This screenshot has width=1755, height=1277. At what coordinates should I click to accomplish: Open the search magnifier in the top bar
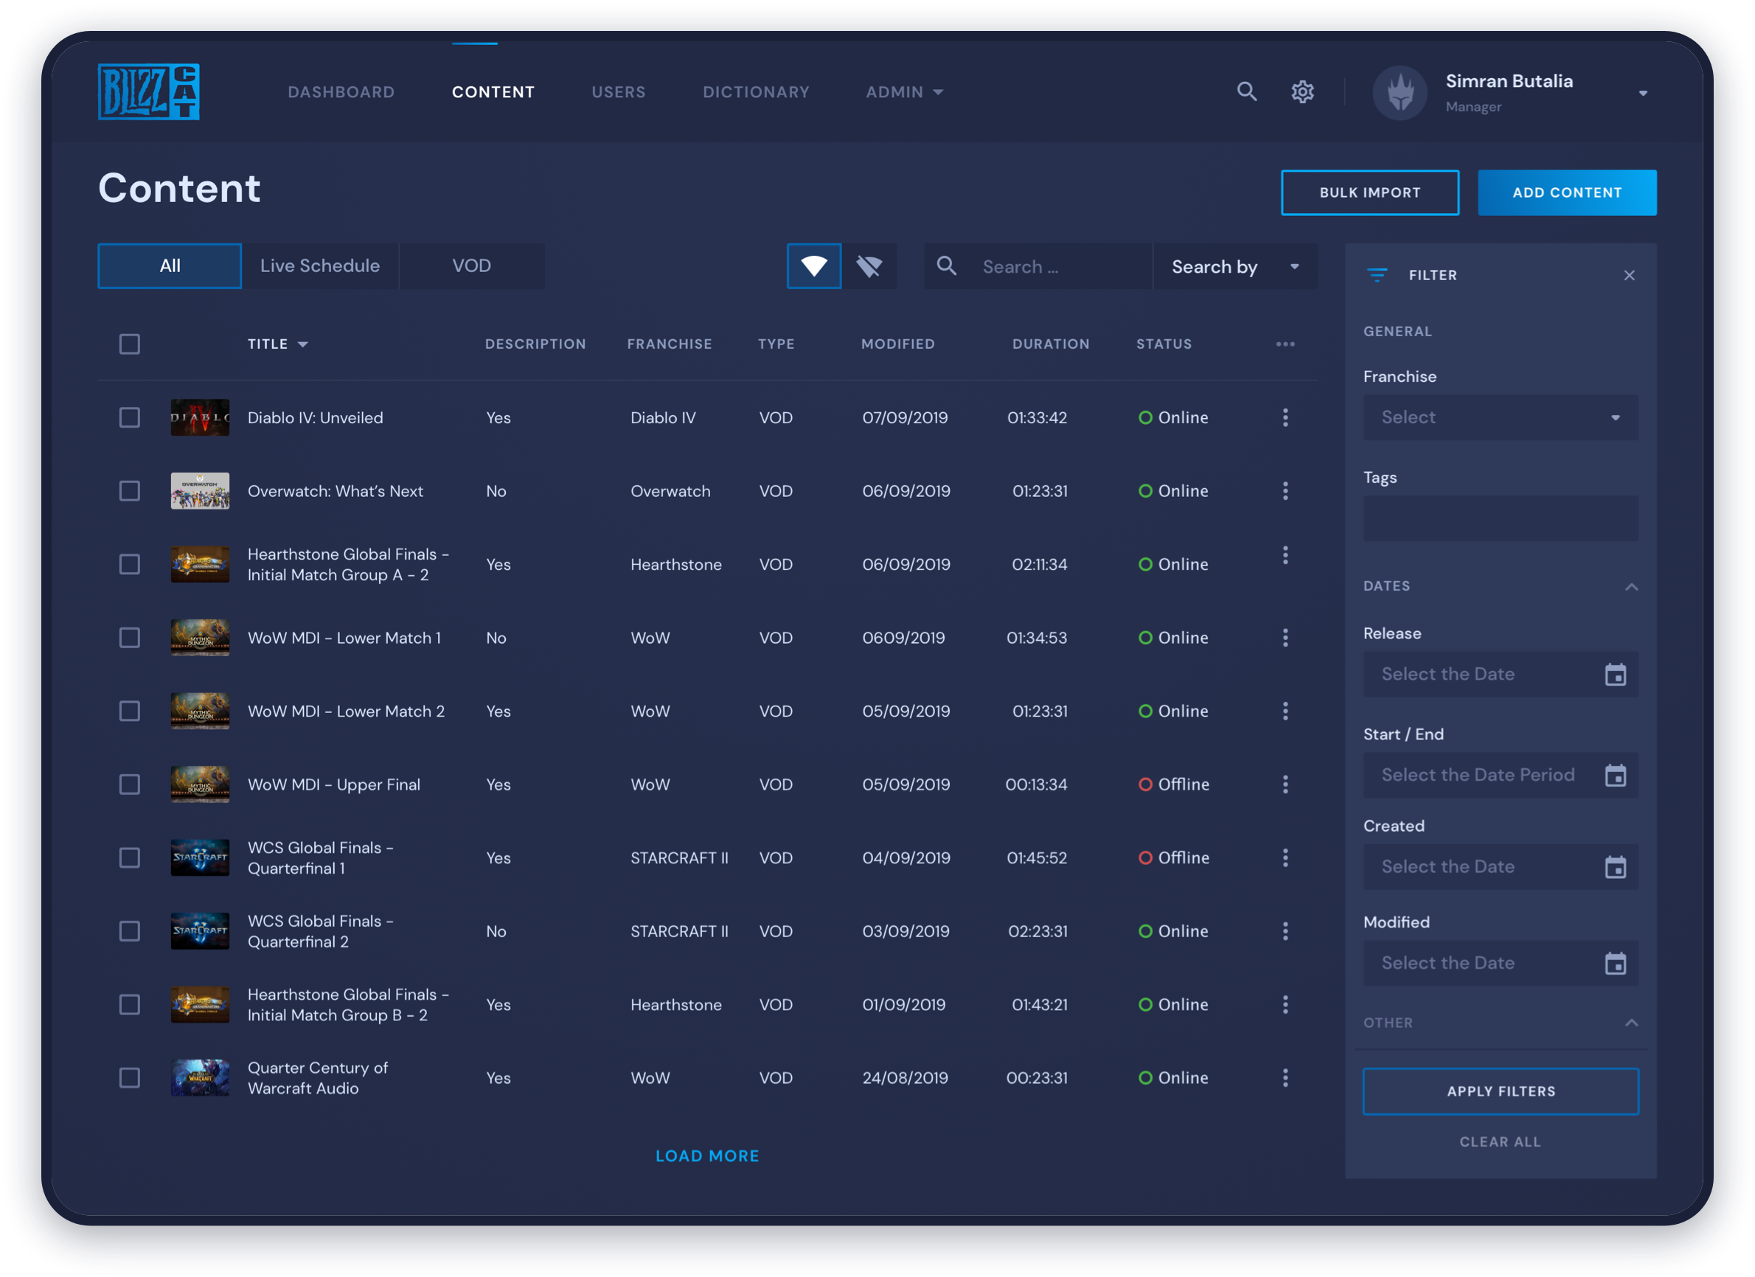tap(1247, 91)
